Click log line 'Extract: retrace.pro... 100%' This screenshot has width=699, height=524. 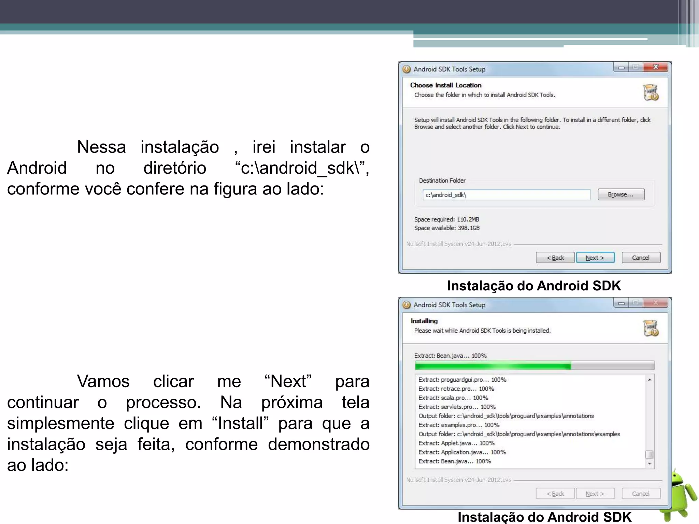[456, 389]
